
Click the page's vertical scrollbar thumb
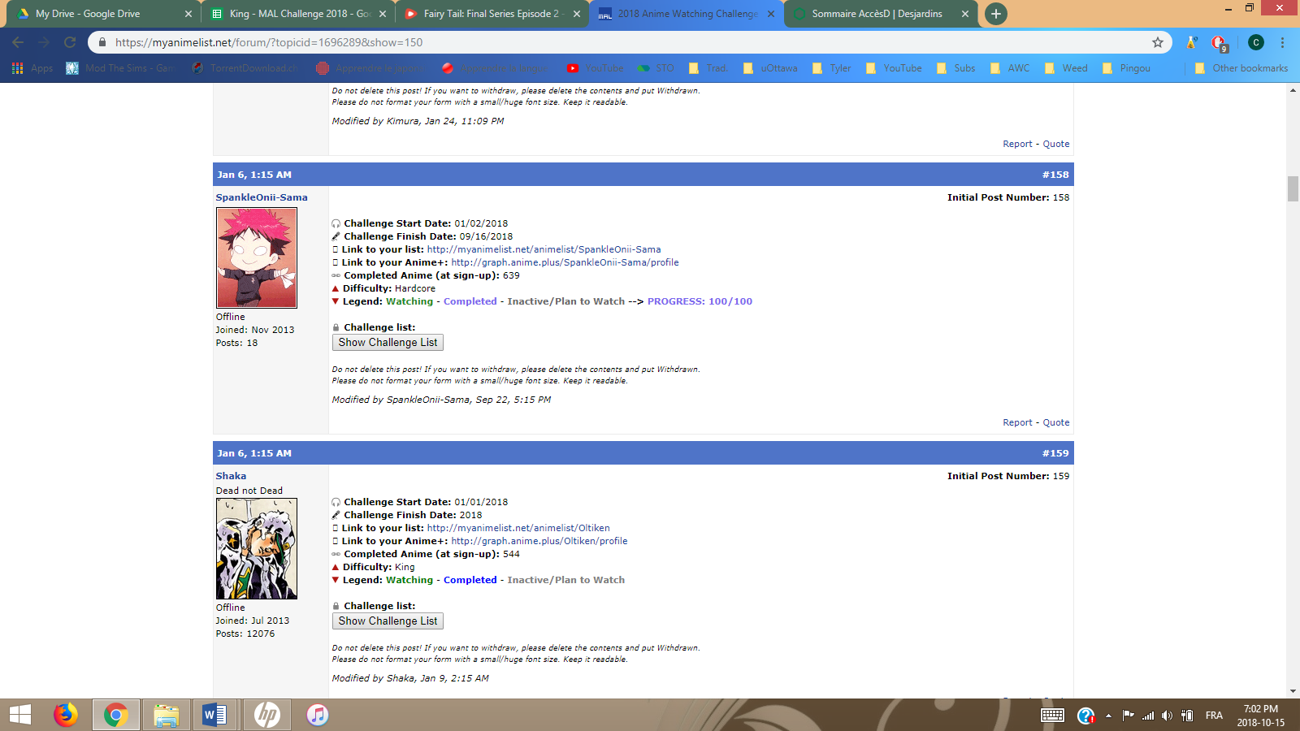(x=1293, y=188)
